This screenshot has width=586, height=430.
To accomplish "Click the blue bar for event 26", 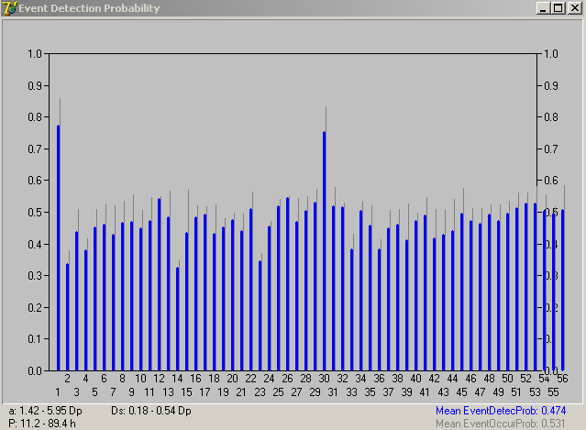I will click(287, 284).
